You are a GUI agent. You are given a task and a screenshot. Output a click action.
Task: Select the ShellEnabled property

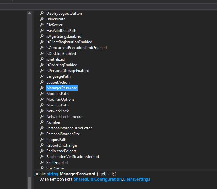[57, 163]
